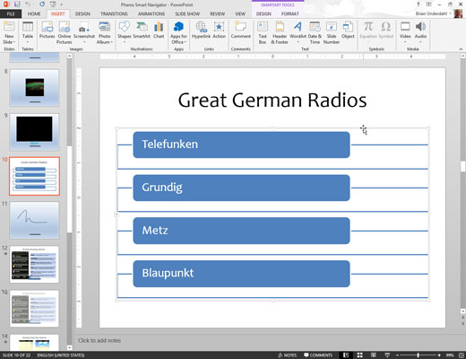
Task: Insert an Action button setting
Action: pos(219,31)
